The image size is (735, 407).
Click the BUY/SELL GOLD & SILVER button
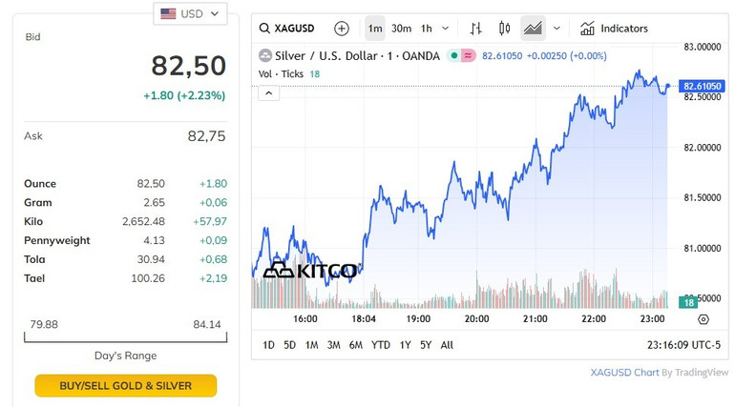[x=126, y=386]
